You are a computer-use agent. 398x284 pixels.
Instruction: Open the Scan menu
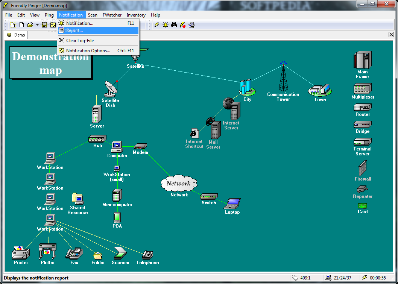(93, 15)
